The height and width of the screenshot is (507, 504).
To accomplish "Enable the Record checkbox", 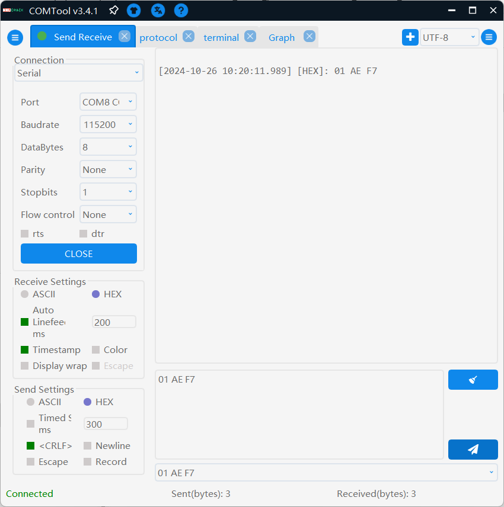I will coord(87,462).
